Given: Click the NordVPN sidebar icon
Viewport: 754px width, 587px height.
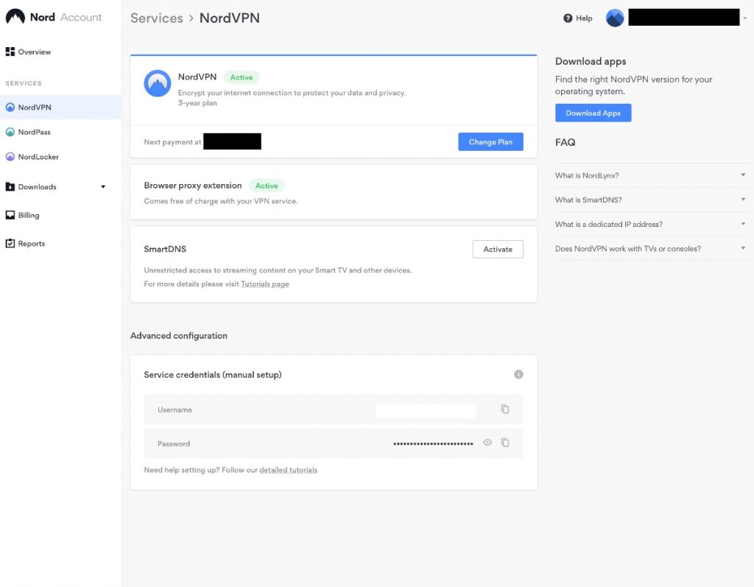Looking at the screenshot, I should (x=10, y=107).
